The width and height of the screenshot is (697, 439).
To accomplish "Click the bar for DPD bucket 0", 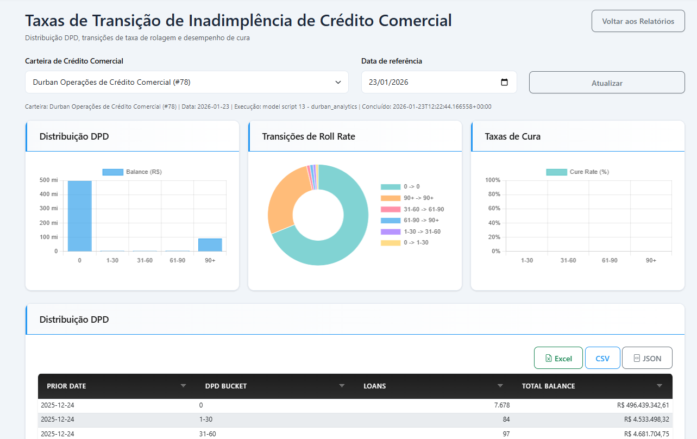I will [x=80, y=216].
